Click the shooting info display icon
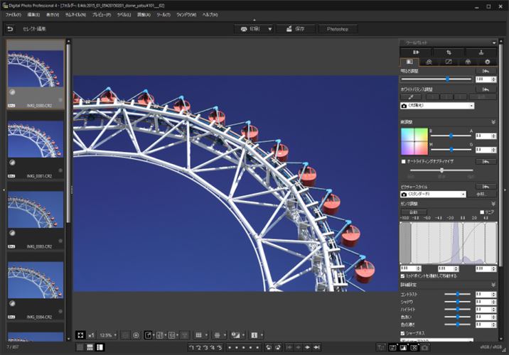This screenshot has height=355, width=509. 254,335
